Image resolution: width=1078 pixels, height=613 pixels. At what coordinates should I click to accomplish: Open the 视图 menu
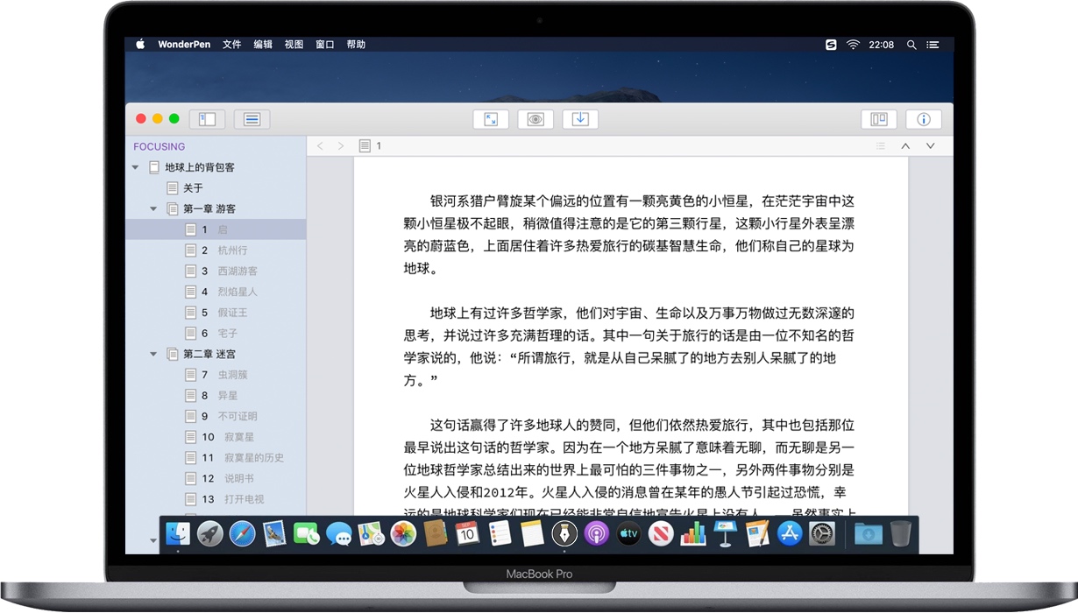(x=294, y=44)
